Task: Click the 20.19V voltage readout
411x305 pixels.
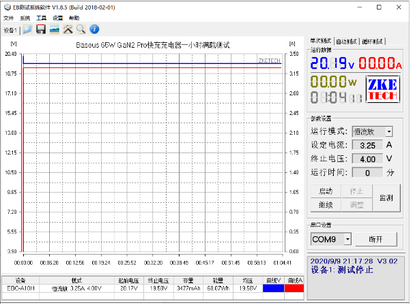Action: tap(332, 63)
